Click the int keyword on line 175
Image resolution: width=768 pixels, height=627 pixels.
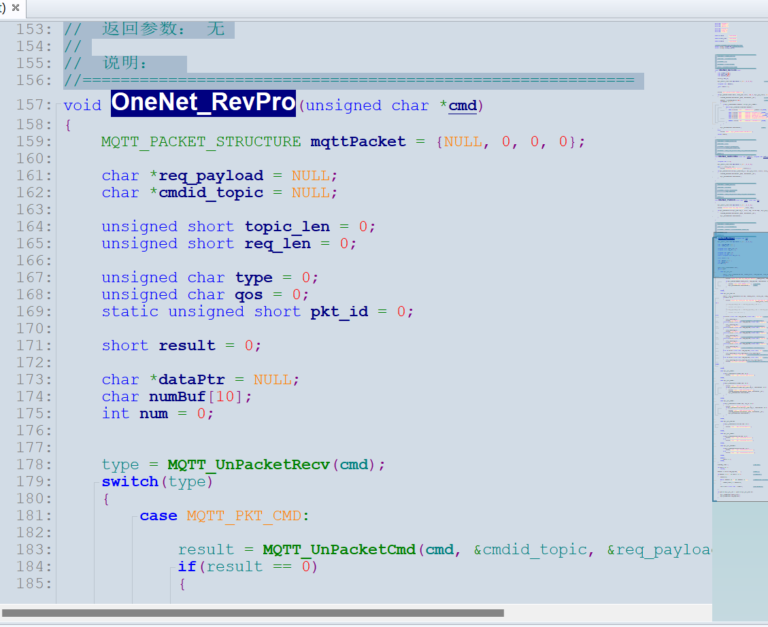tap(116, 413)
